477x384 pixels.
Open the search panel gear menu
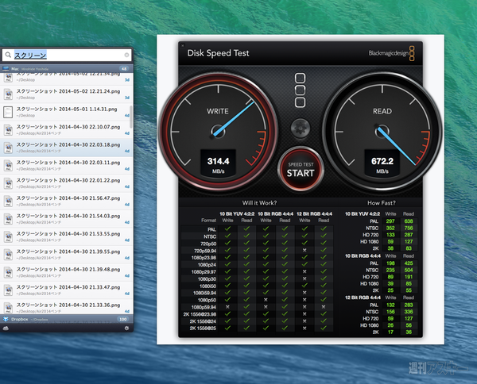pyautogui.click(x=126, y=328)
